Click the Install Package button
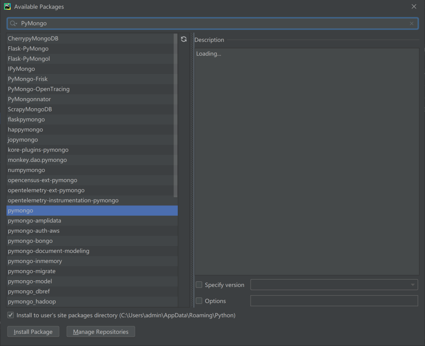Screen dimensions: 425x346 pos(33,331)
